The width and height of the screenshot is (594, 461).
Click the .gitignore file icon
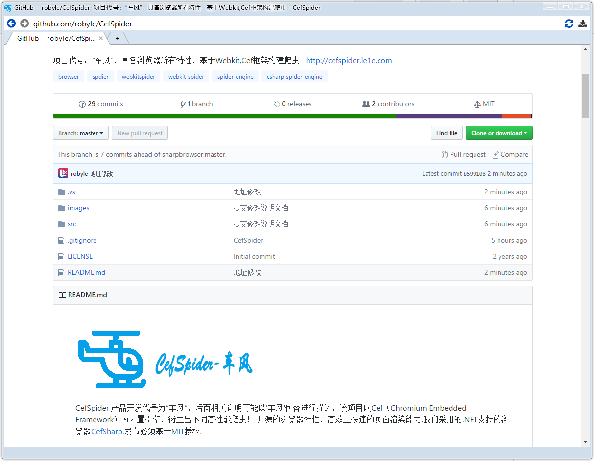click(61, 240)
